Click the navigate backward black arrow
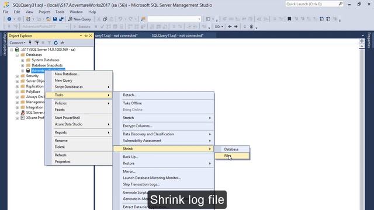374x210 pixels. tap(230, 27)
